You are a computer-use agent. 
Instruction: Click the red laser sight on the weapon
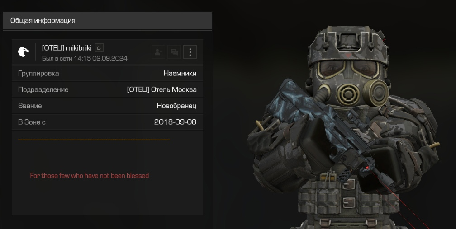click(367, 168)
